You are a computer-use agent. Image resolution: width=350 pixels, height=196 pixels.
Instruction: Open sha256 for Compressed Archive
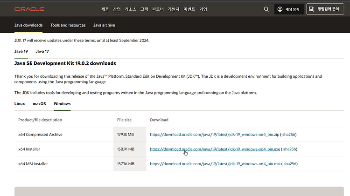pyautogui.click(x=288, y=135)
